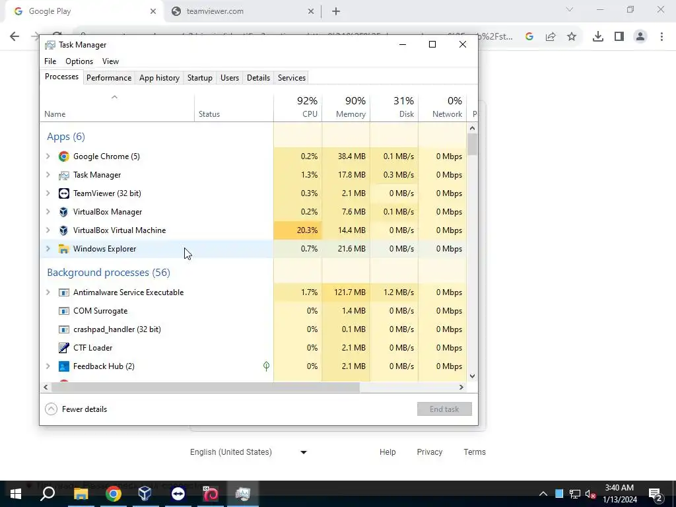Click the TeamViewer process row icon

point(64,193)
